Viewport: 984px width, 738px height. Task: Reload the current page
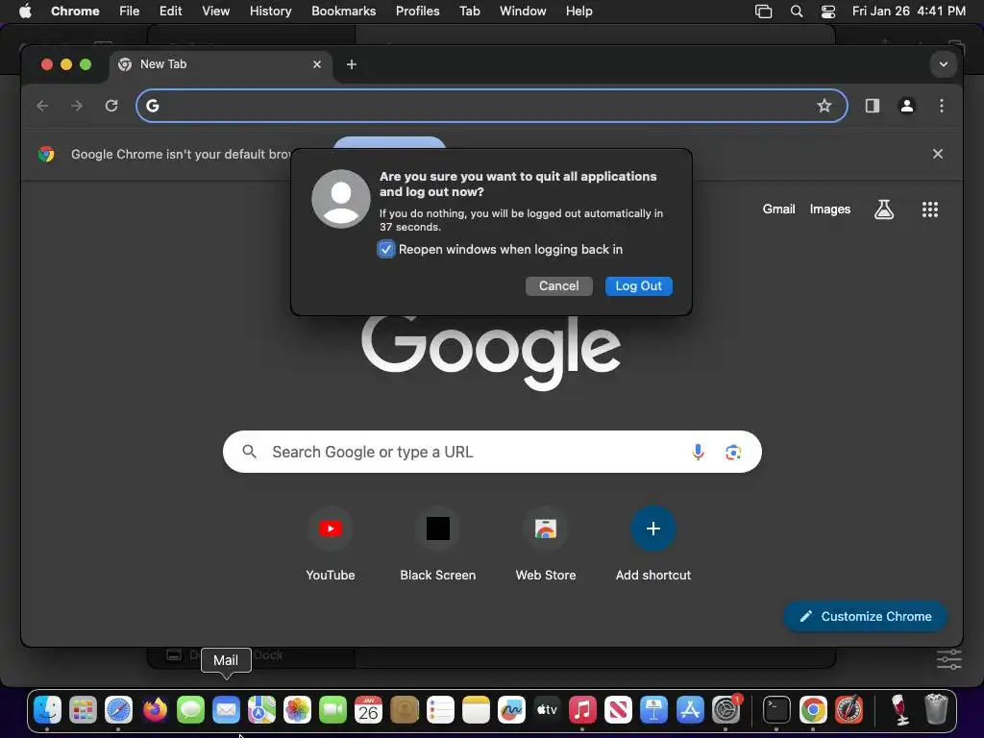click(x=111, y=106)
